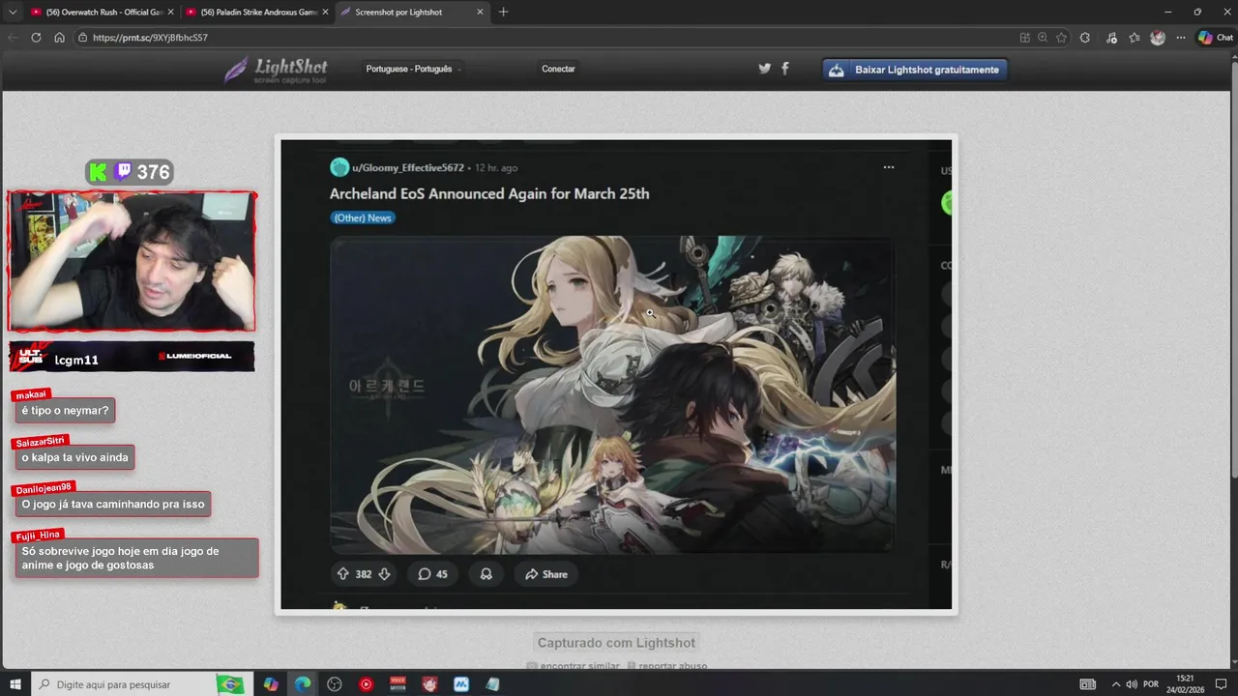Open the favorites list icon

pyautogui.click(x=1135, y=38)
